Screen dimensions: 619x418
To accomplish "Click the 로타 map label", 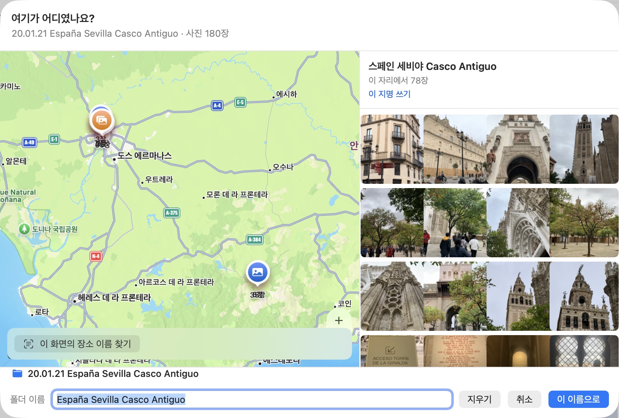I will click(42, 312).
